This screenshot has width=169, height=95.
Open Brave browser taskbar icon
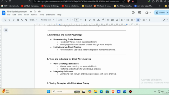pos(113,92)
